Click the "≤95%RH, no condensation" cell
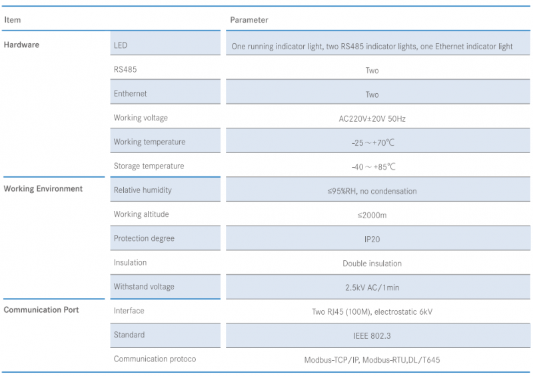Image resolution: width=533 pixels, height=376 pixels. point(372,191)
